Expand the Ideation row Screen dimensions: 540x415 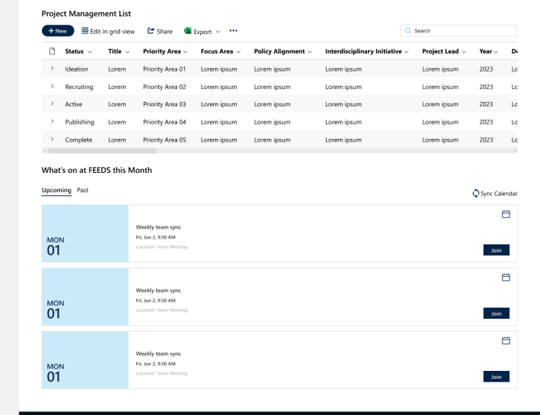click(x=52, y=69)
